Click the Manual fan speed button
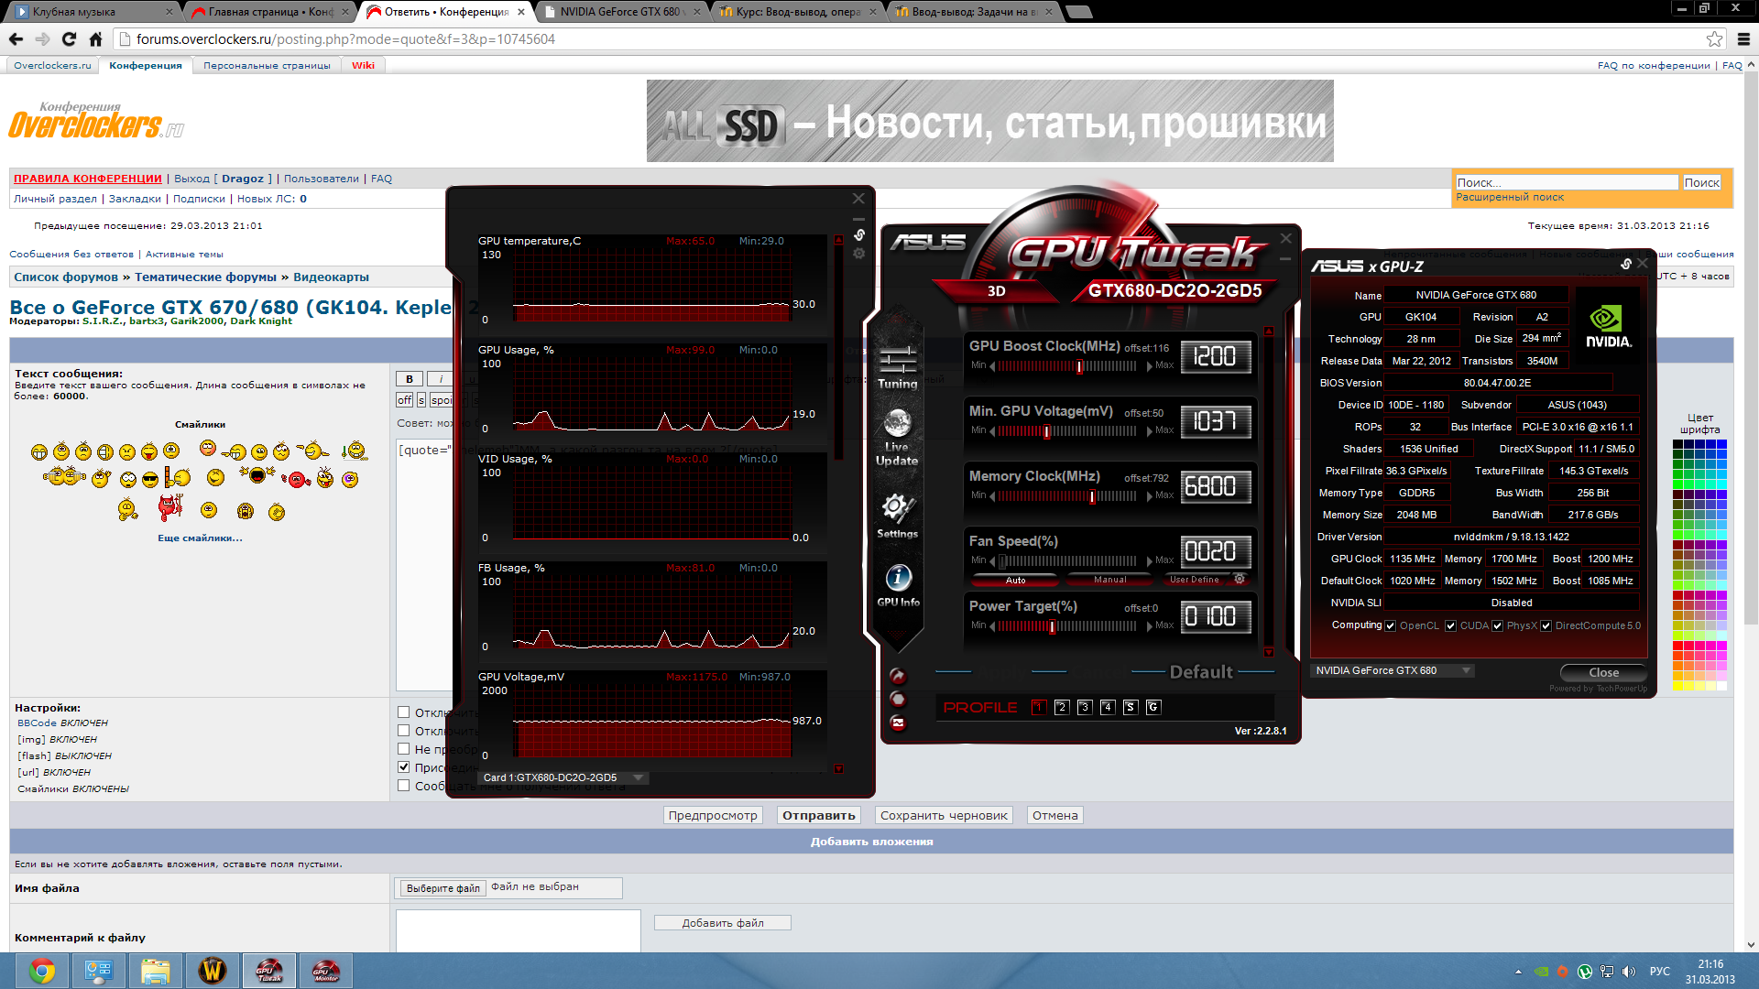 tap(1110, 580)
